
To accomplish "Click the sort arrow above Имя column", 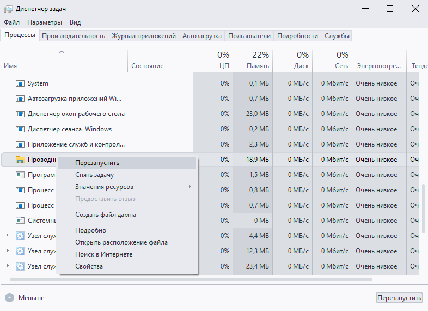I will (62, 52).
